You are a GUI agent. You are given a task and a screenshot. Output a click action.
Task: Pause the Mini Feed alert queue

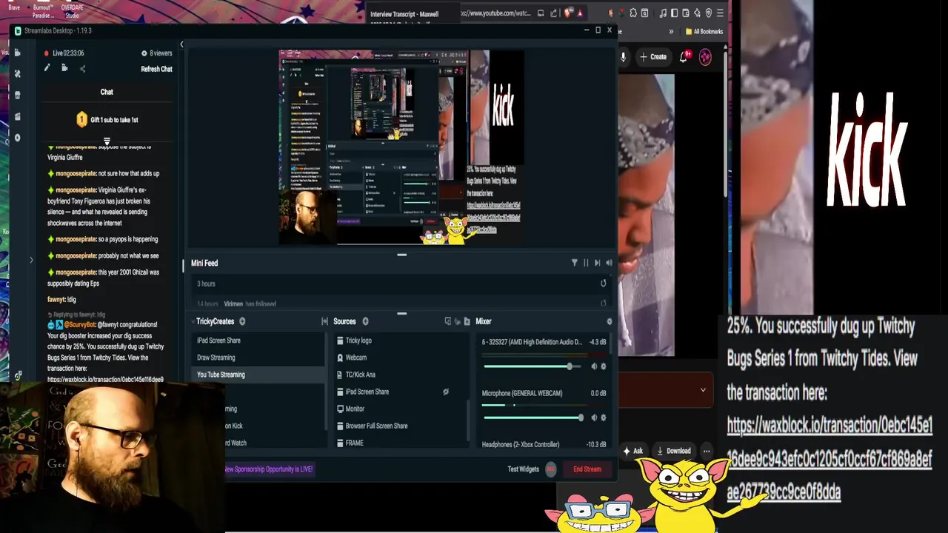click(x=586, y=263)
